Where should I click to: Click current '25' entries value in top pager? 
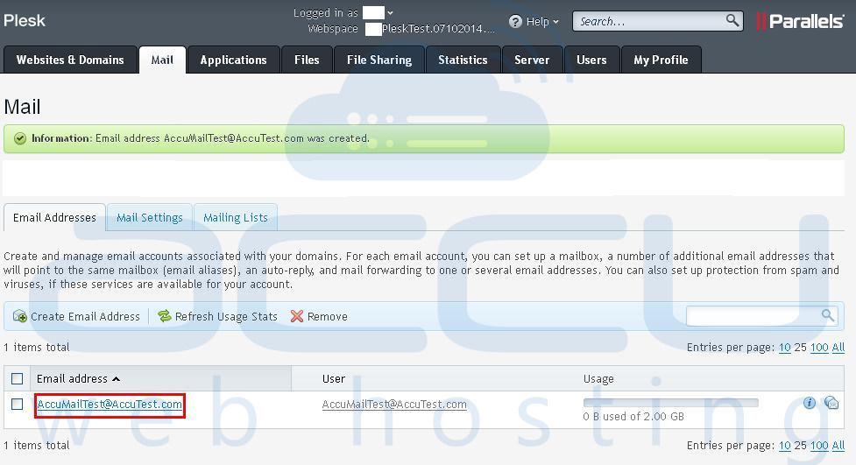[800, 347]
